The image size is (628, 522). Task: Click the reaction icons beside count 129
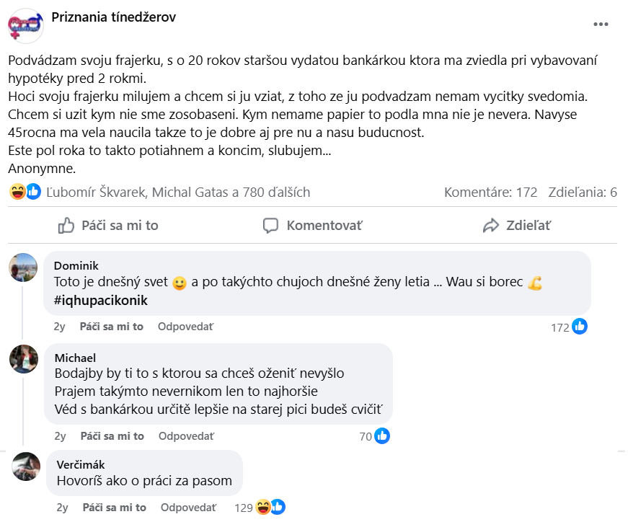(x=270, y=508)
